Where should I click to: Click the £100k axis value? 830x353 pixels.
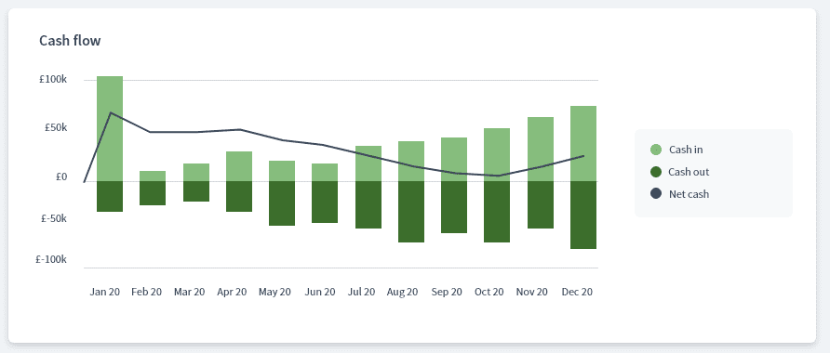click(x=53, y=80)
